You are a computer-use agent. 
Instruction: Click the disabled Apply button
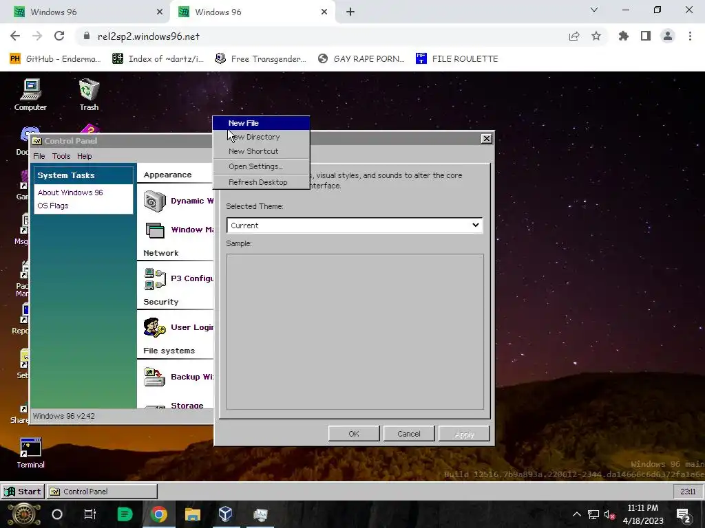tap(464, 434)
